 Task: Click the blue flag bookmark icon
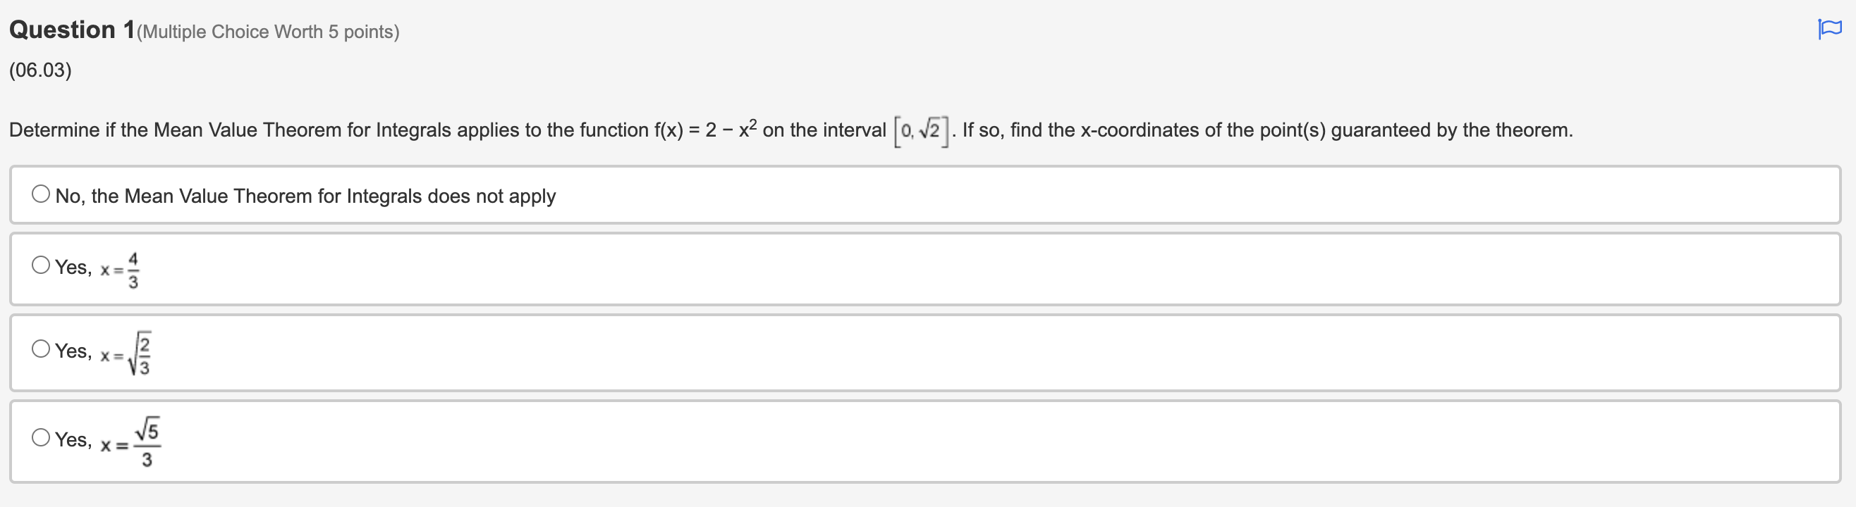[x=1829, y=27]
